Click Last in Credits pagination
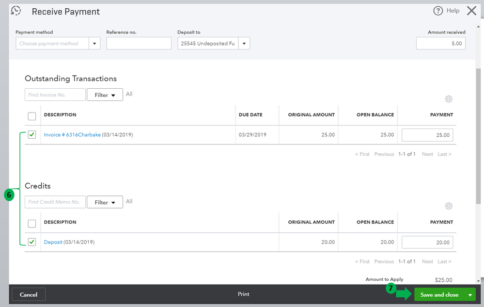 pyautogui.click(x=444, y=261)
